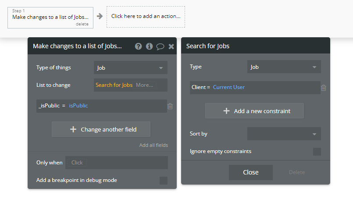Toggle Ignore empty constraints checkbox
Screen dimensions: 353x210
pos(317,152)
